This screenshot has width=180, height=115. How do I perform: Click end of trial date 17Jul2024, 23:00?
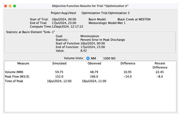point(64,23)
